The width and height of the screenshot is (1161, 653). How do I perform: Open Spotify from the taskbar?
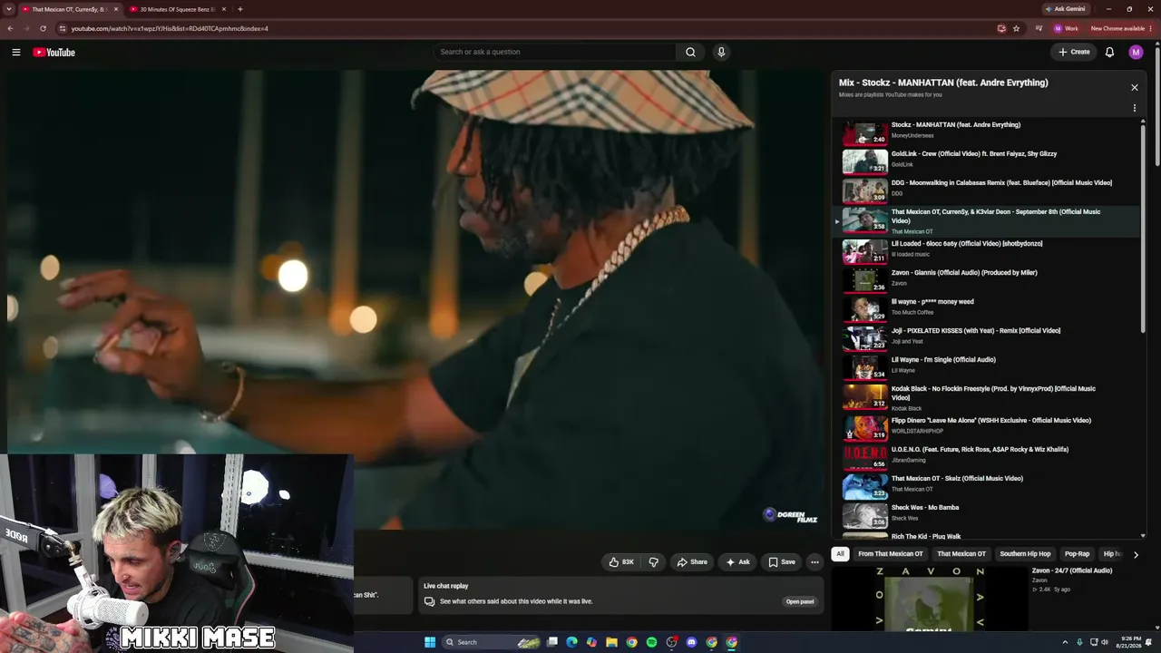coord(651,642)
